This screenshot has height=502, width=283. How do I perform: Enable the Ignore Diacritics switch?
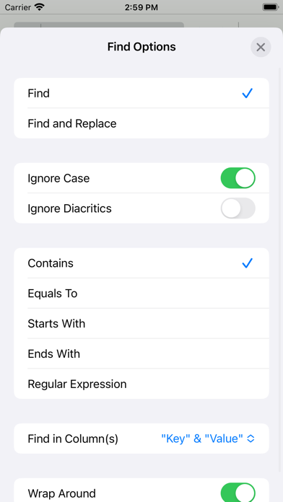[x=238, y=208]
